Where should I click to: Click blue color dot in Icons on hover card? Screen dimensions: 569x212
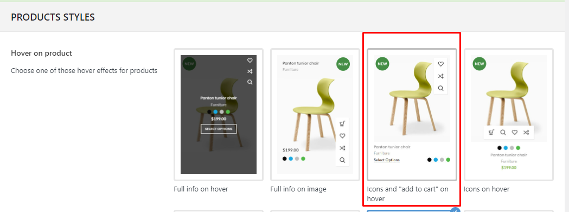506,148
